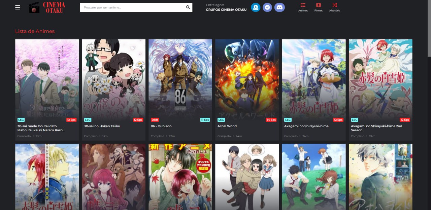431x210 pixels.
Task: Click the search magnifier icon
Action: tap(188, 7)
